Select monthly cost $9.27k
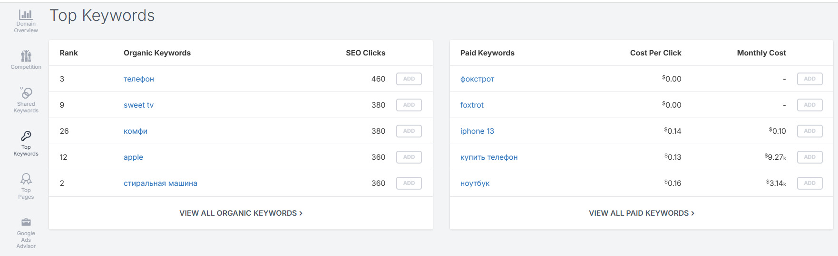The height and width of the screenshot is (256, 838). coord(775,157)
